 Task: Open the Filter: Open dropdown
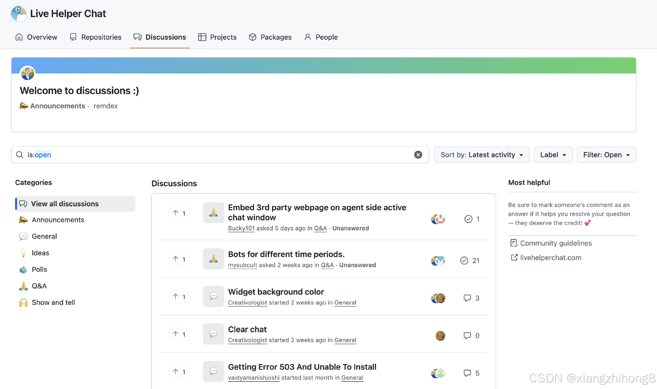point(606,155)
